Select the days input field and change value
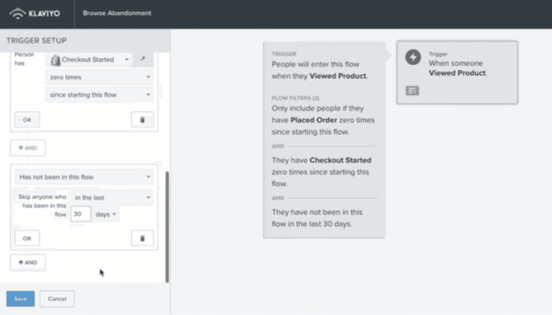 point(80,214)
